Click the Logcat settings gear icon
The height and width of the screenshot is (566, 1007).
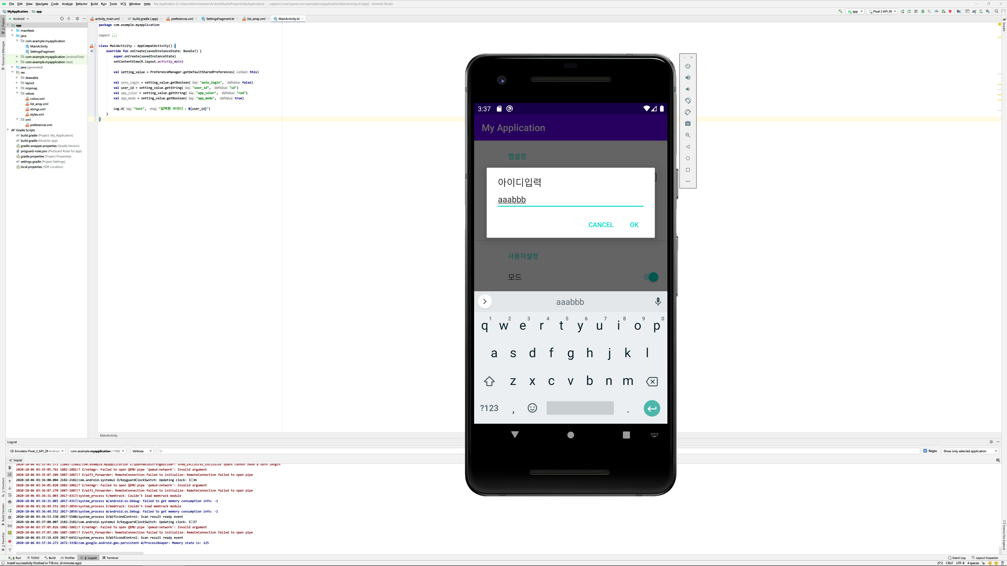[x=991, y=442]
